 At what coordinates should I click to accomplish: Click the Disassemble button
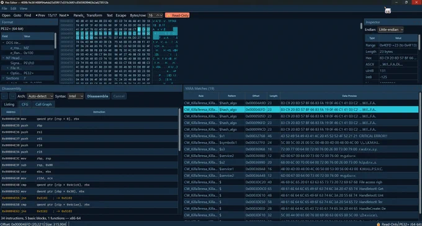pyautogui.click(x=97, y=96)
